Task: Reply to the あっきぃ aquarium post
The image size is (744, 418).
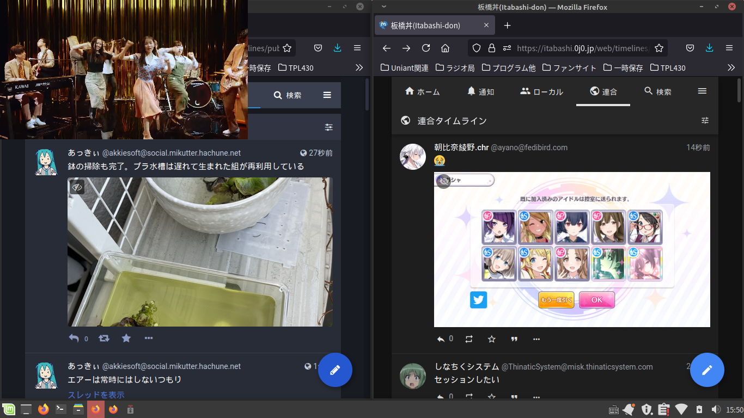Action: (75, 338)
